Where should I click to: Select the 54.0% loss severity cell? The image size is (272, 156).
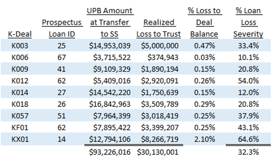pos(248,81)
